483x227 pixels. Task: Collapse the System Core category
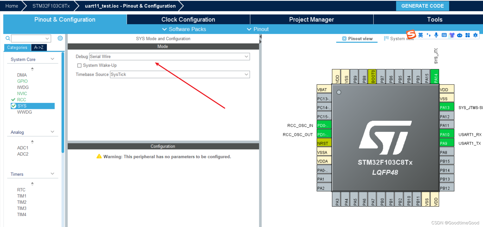(52, 59)
